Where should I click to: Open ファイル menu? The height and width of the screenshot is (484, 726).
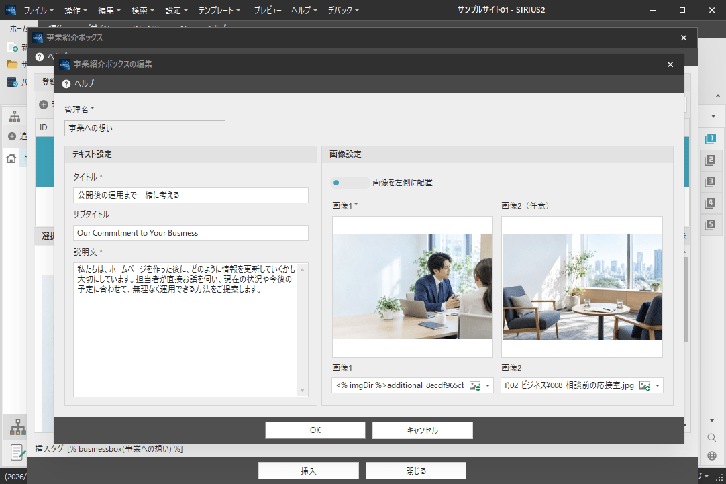click(38, 10)
